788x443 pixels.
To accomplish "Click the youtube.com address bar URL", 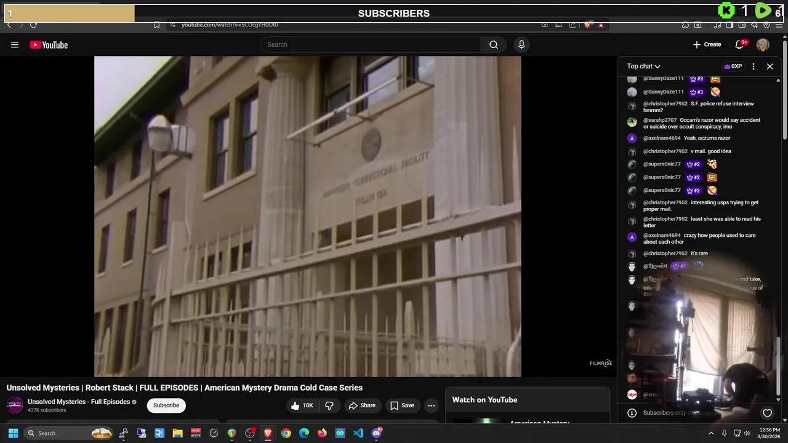I will tap(230, 25).
